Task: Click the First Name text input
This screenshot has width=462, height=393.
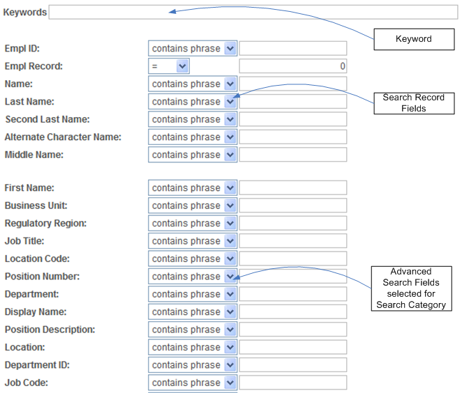Action: 292,188
